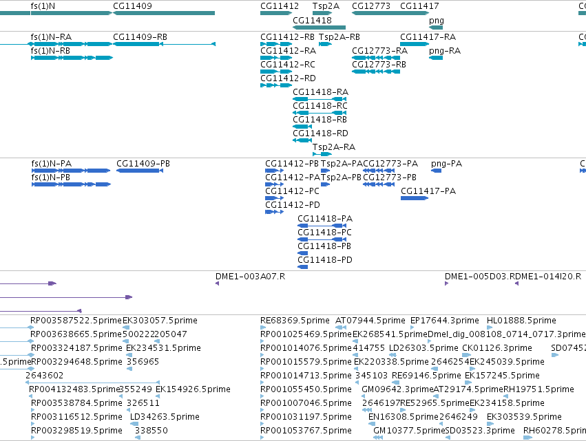Select protein CG11417-PA
Image resolution: width=586 pixels, height=441 pixels.
click(x=415, y=198)
